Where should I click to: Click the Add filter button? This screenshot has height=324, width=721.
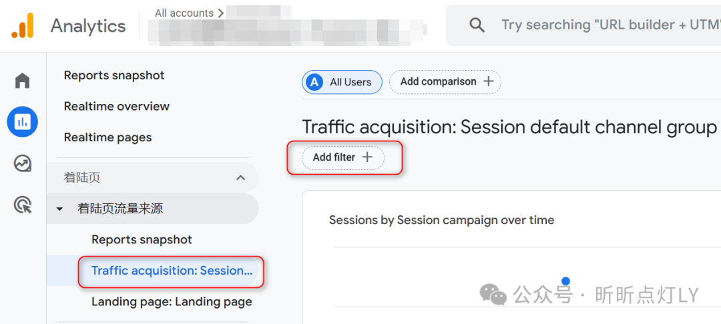coord(343,158)
